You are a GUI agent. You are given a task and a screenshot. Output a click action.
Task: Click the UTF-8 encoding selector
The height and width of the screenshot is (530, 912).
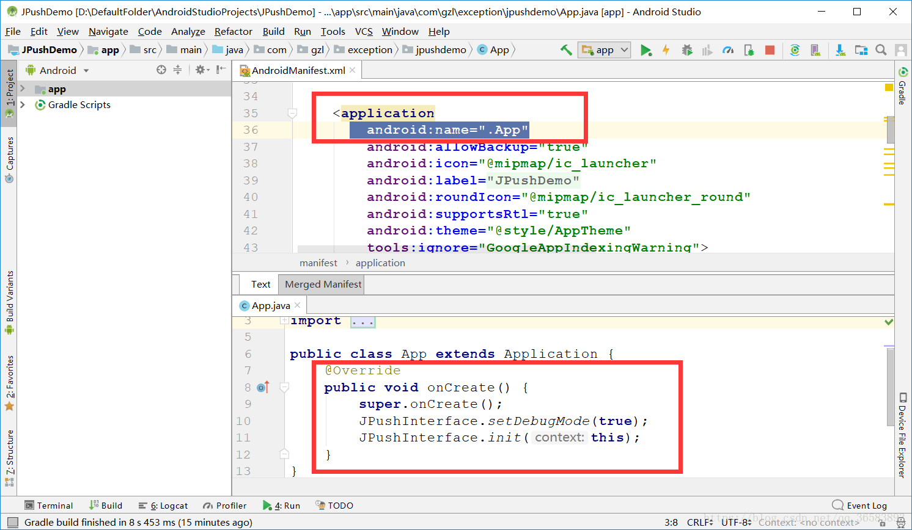coord(737,522)
